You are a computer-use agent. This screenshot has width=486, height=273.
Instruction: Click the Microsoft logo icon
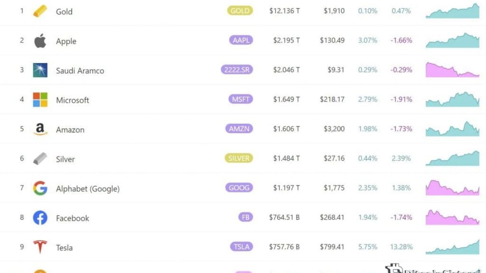(x=40, y=99)
